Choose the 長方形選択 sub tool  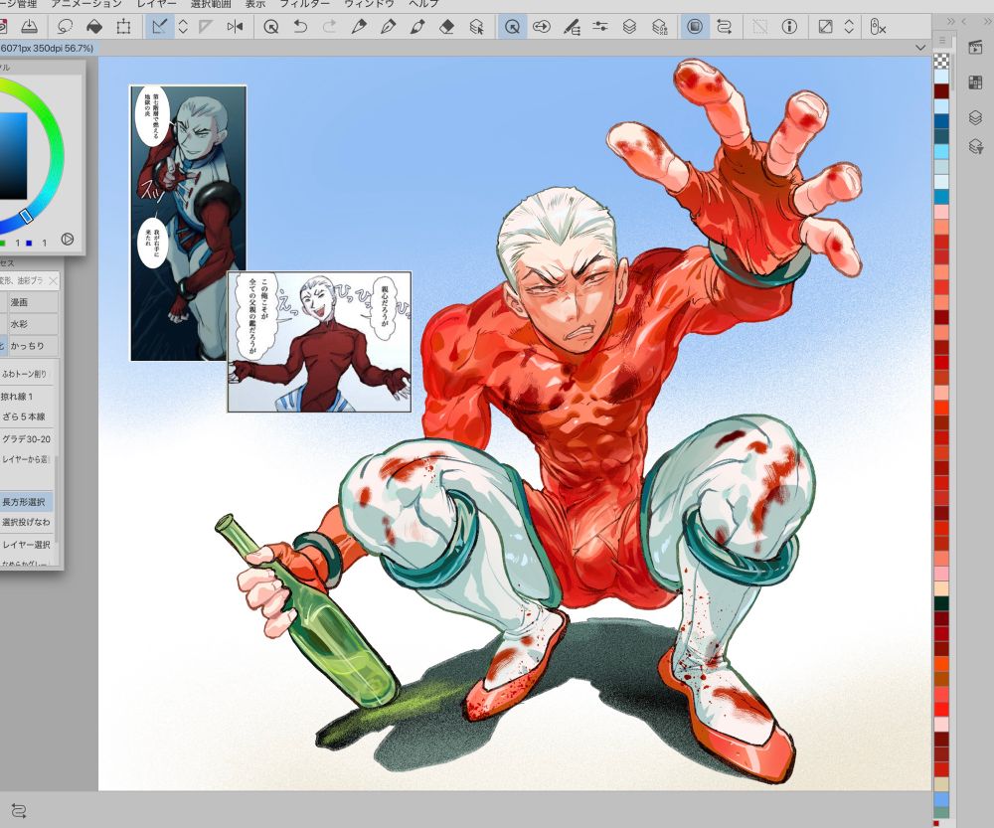[x=27, y=502]
